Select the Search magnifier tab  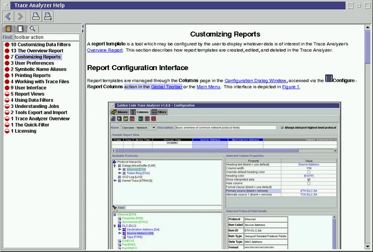click(x=32, y=29)
